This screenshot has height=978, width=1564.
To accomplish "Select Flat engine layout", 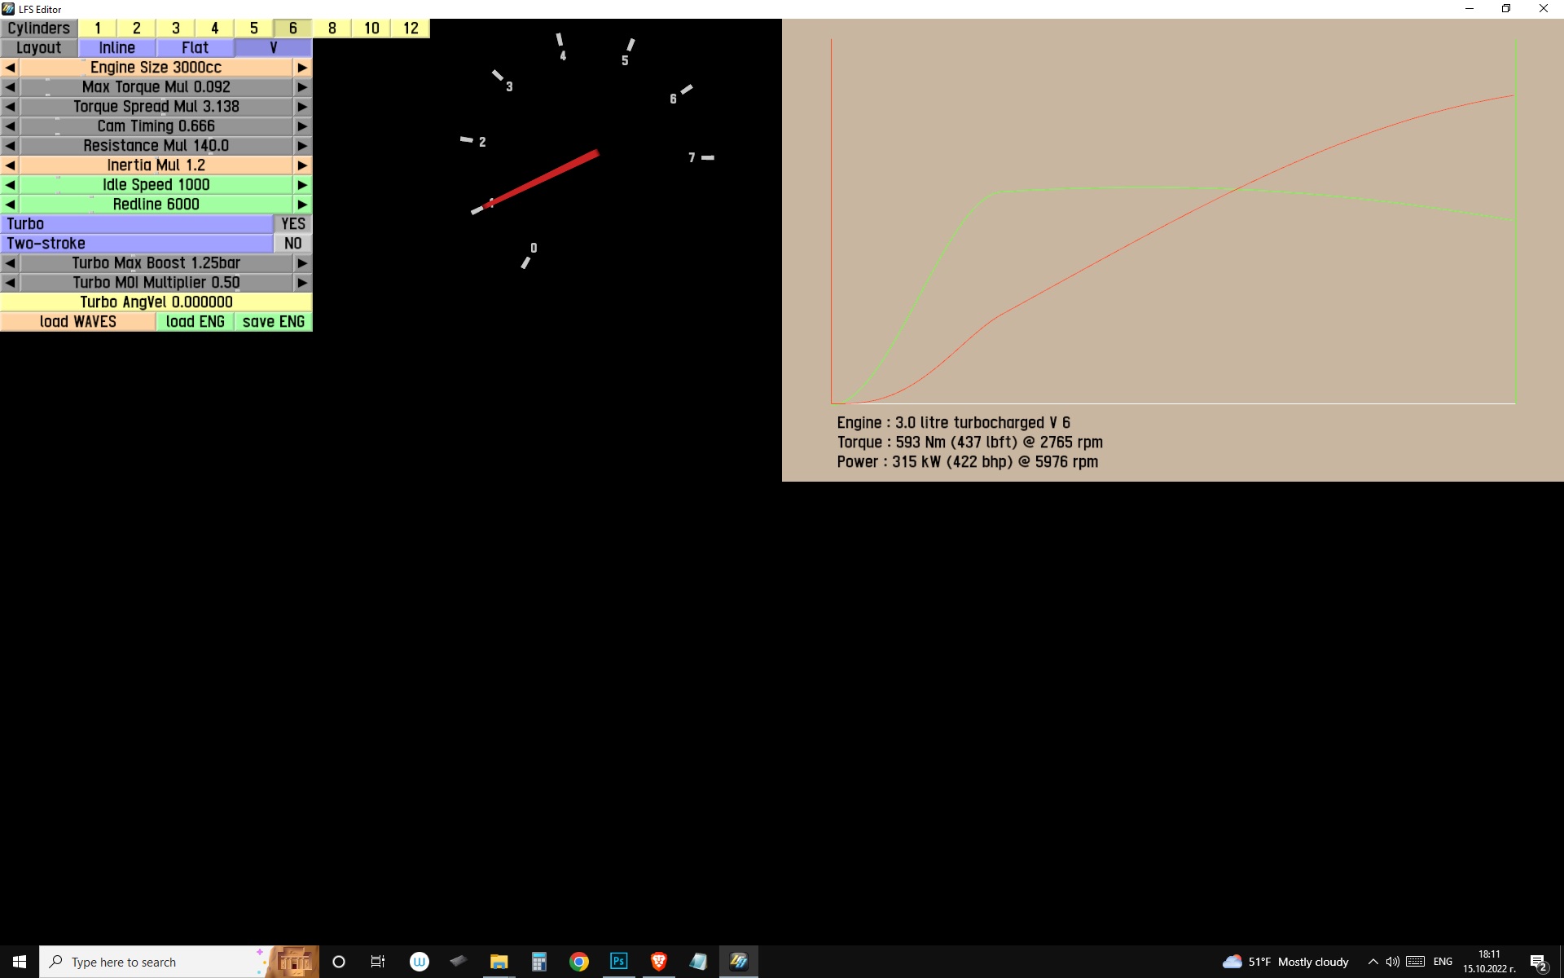I will pos(195,48).
